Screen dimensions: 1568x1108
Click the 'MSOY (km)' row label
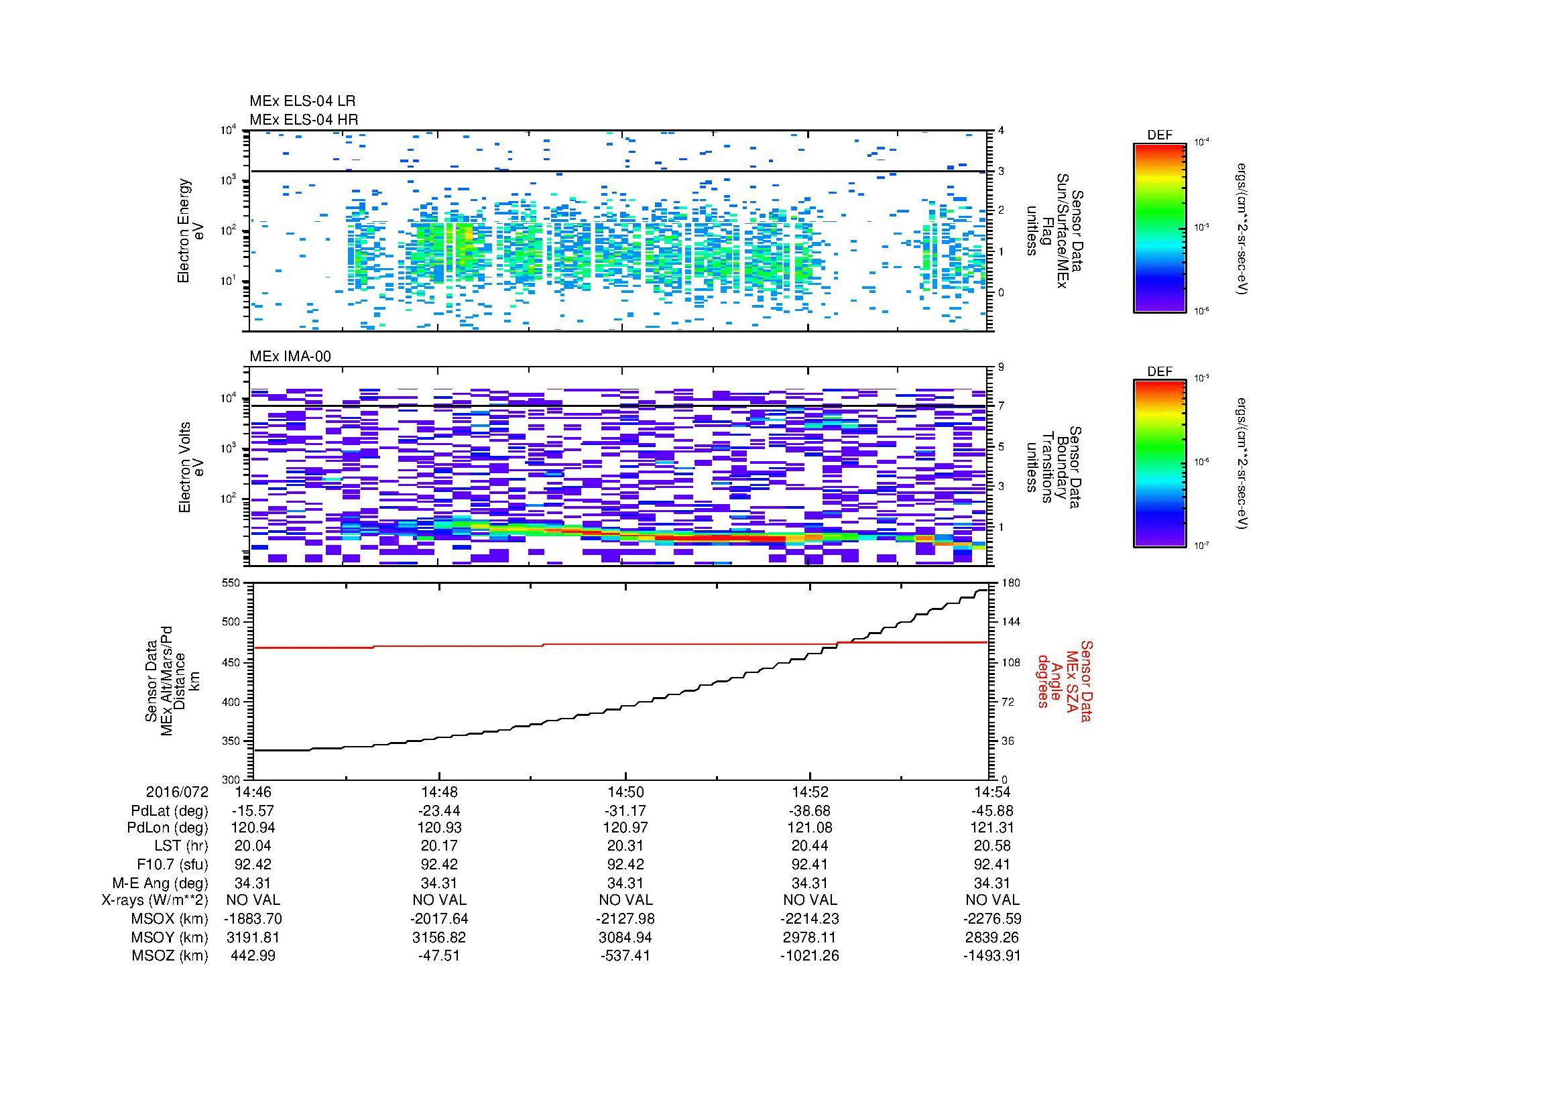coord(170,937)
